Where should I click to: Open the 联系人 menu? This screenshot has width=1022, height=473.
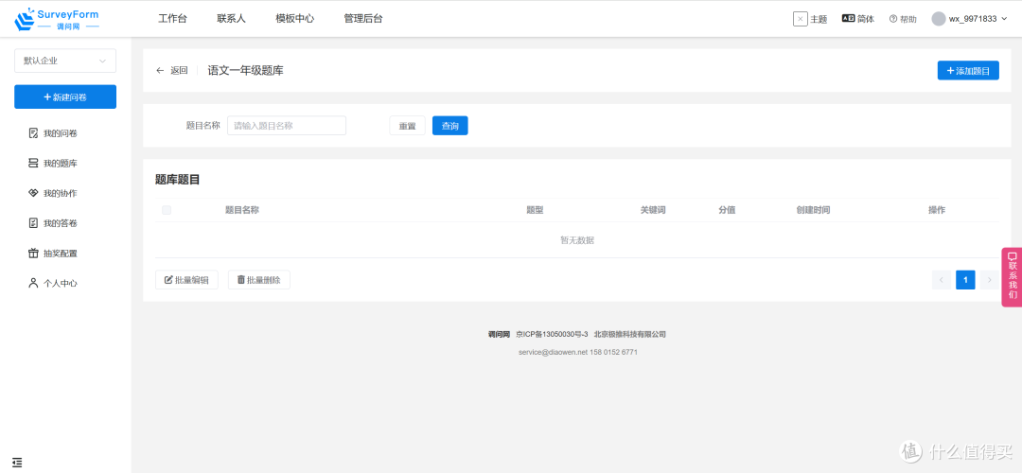[232, 19]
